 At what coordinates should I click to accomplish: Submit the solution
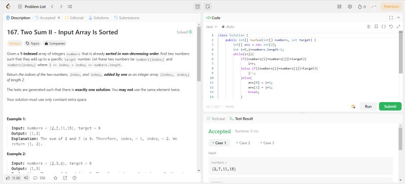point(390,106)
